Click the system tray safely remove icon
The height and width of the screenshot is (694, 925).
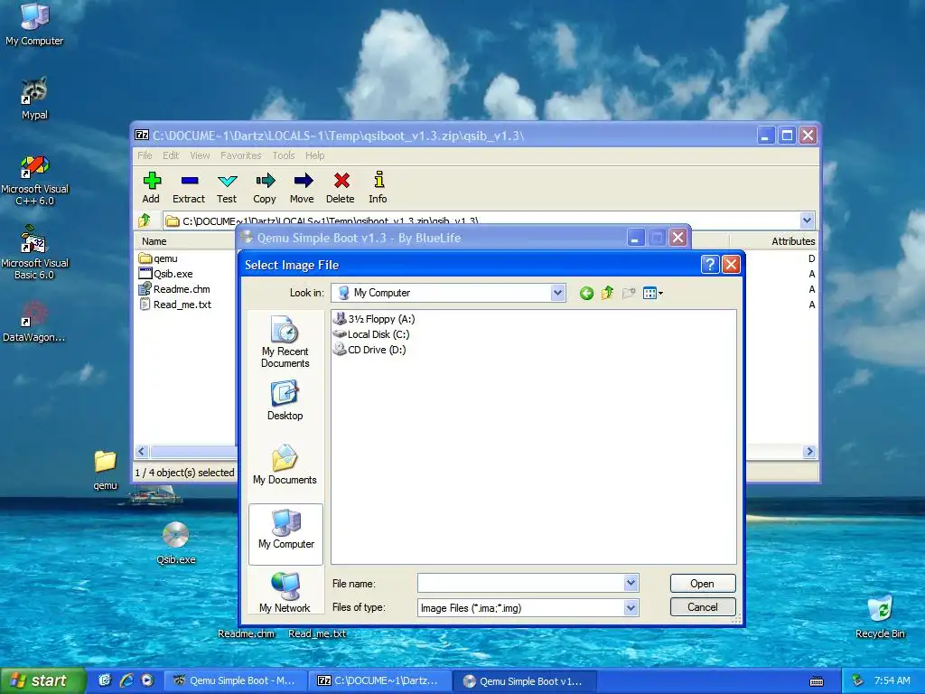858,681
